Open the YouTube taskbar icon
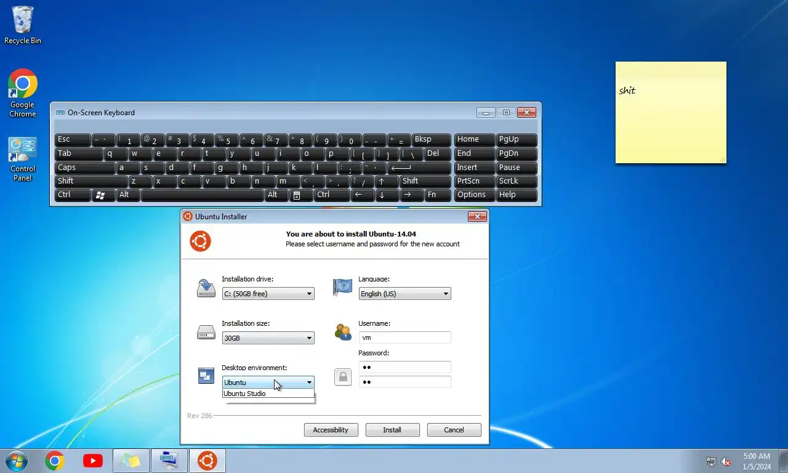 point(93,461)
